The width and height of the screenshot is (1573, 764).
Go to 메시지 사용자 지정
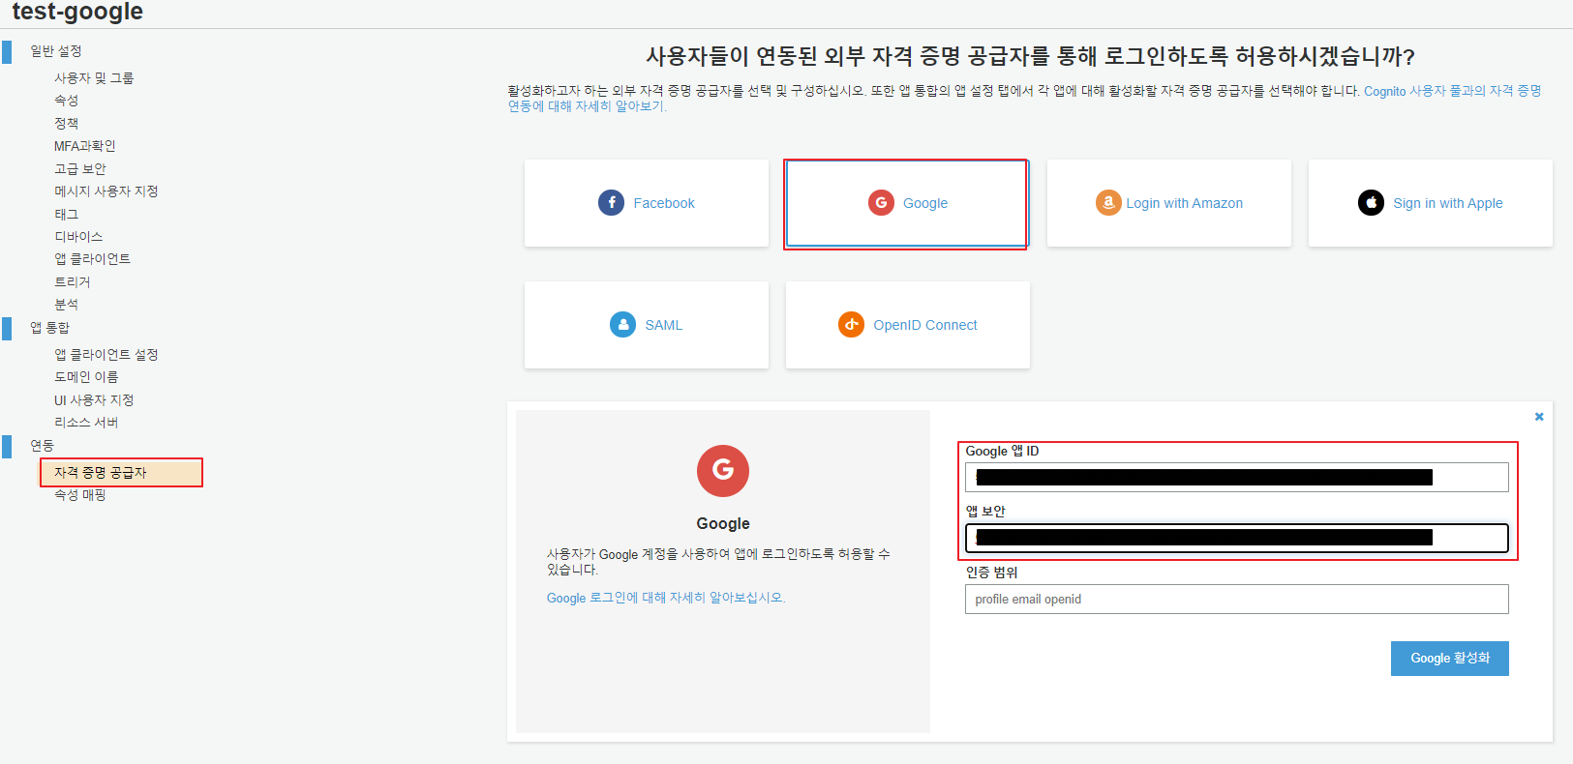click(x=106, y=191)
